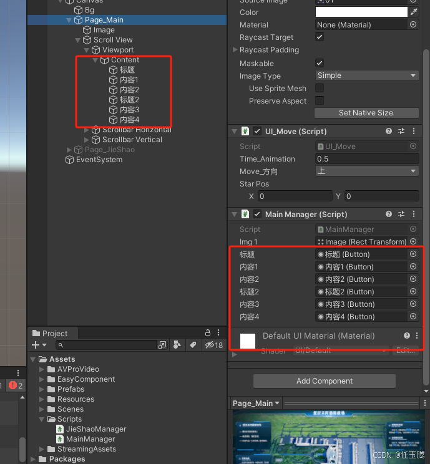430x464 pixels.
Task: Open object picker for 内容3 Button field
Action: [413, 304]
